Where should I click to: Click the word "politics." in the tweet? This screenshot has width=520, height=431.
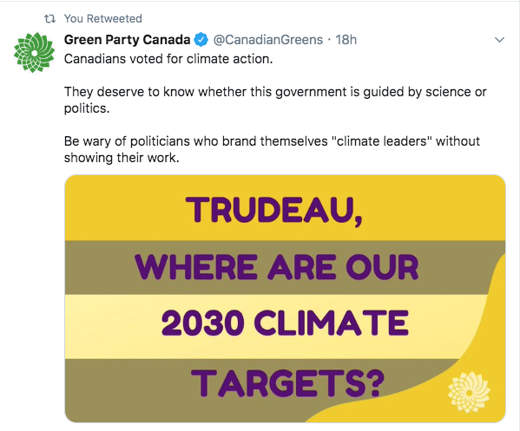coord(87,108)
